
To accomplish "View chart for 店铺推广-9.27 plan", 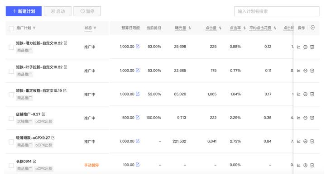I will tap(298, 118).
